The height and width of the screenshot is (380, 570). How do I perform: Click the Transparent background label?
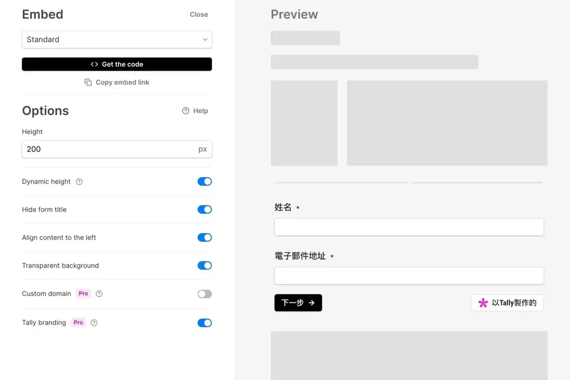pyautogui.click(x=61, y=266)
